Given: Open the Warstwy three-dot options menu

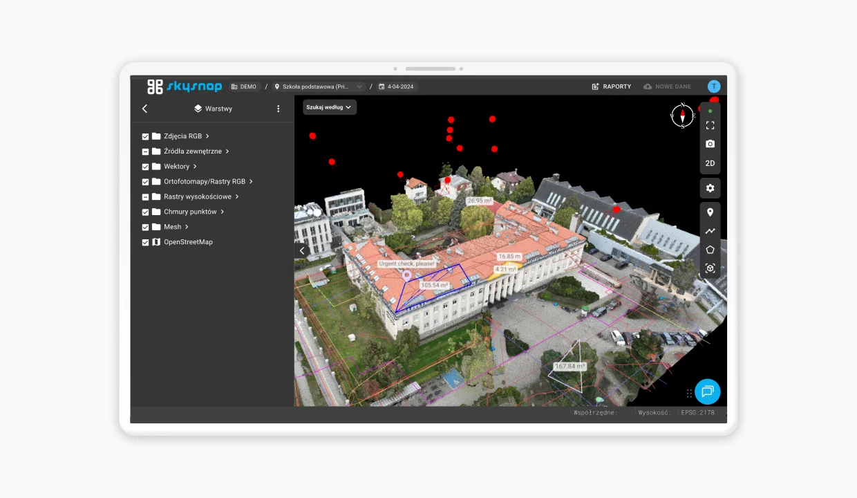Looking at the screenshot, I should 279,109.
